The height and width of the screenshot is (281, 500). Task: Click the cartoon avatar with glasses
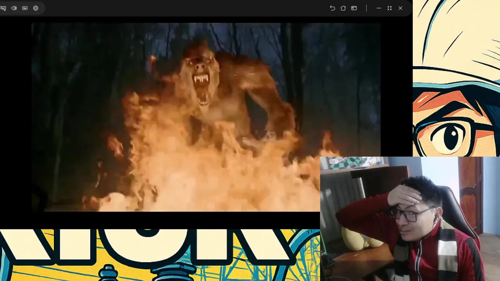pyautogui.click(x=456, y=78)
